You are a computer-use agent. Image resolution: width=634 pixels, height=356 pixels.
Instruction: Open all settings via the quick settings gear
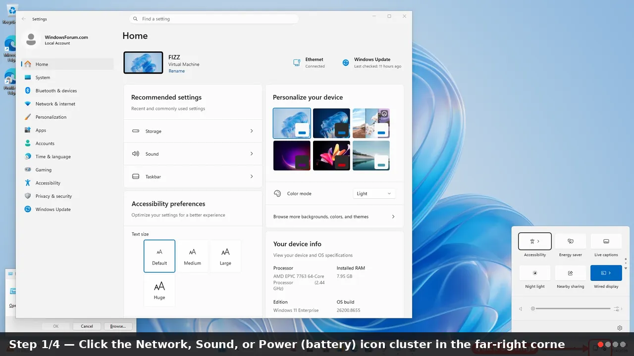620,328
